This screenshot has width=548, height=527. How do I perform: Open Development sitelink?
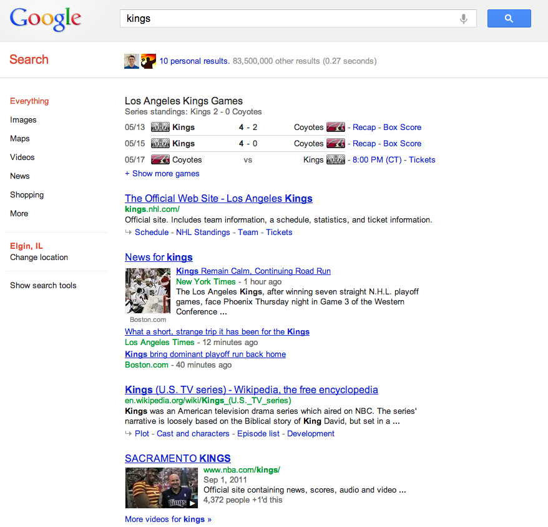(311, 434)
